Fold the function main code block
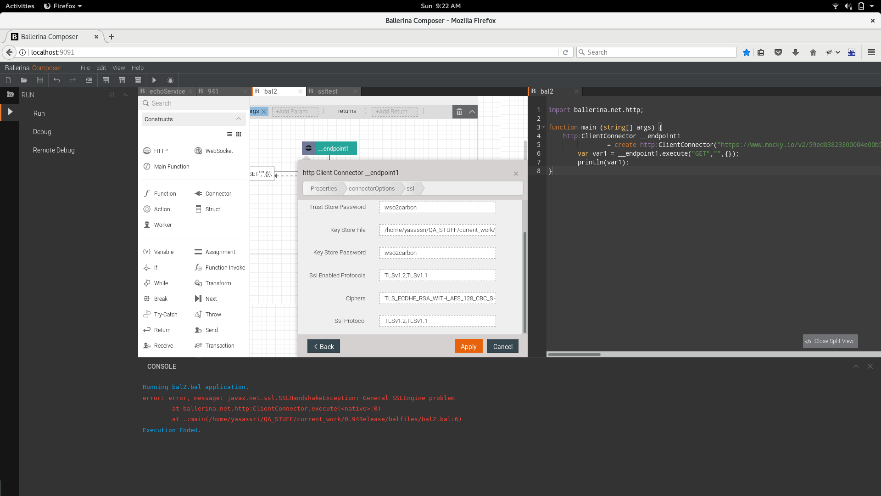The image size is (881, 496). [544, 127]
